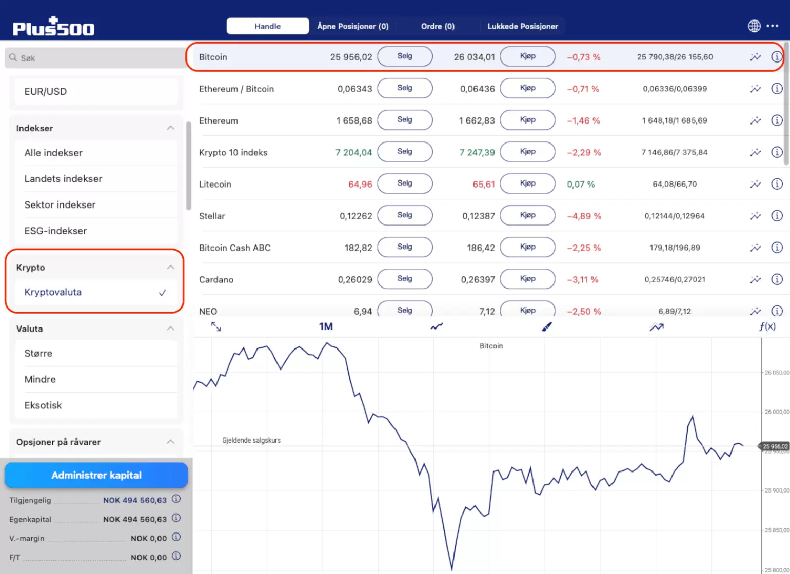This screenshot has height=574, width=790.
Task: Select ESG-indekser category
Action: [x=96, y=231]
